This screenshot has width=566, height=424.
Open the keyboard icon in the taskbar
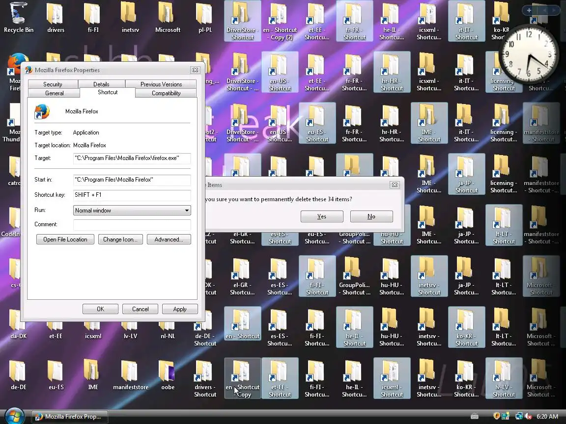point(475,417)
